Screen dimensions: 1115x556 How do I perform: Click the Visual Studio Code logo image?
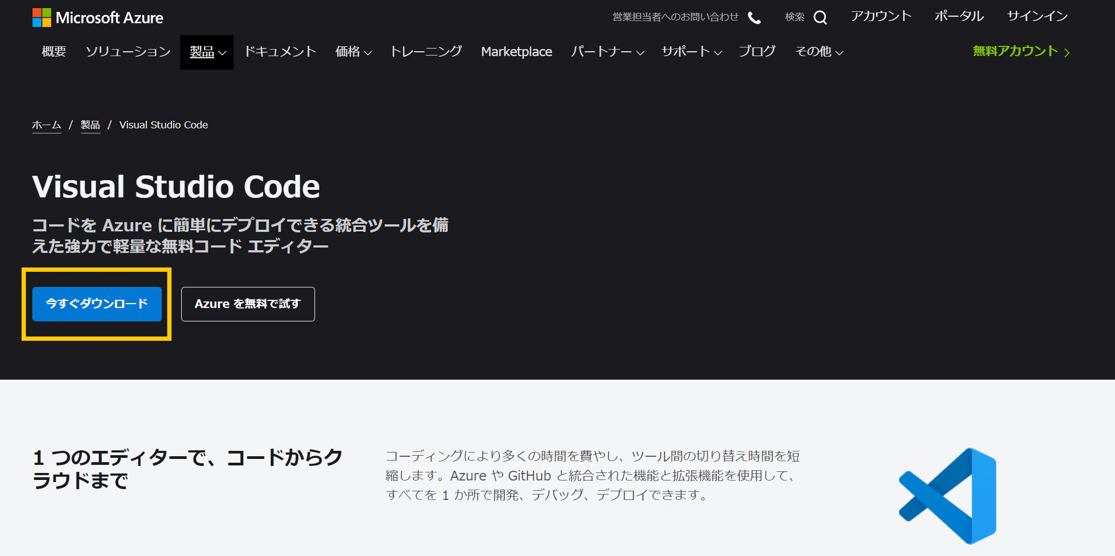[x=948, y=496]
